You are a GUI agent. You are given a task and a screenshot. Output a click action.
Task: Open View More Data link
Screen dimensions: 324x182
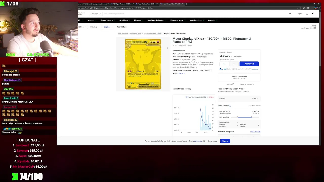(x=255, y=132)
